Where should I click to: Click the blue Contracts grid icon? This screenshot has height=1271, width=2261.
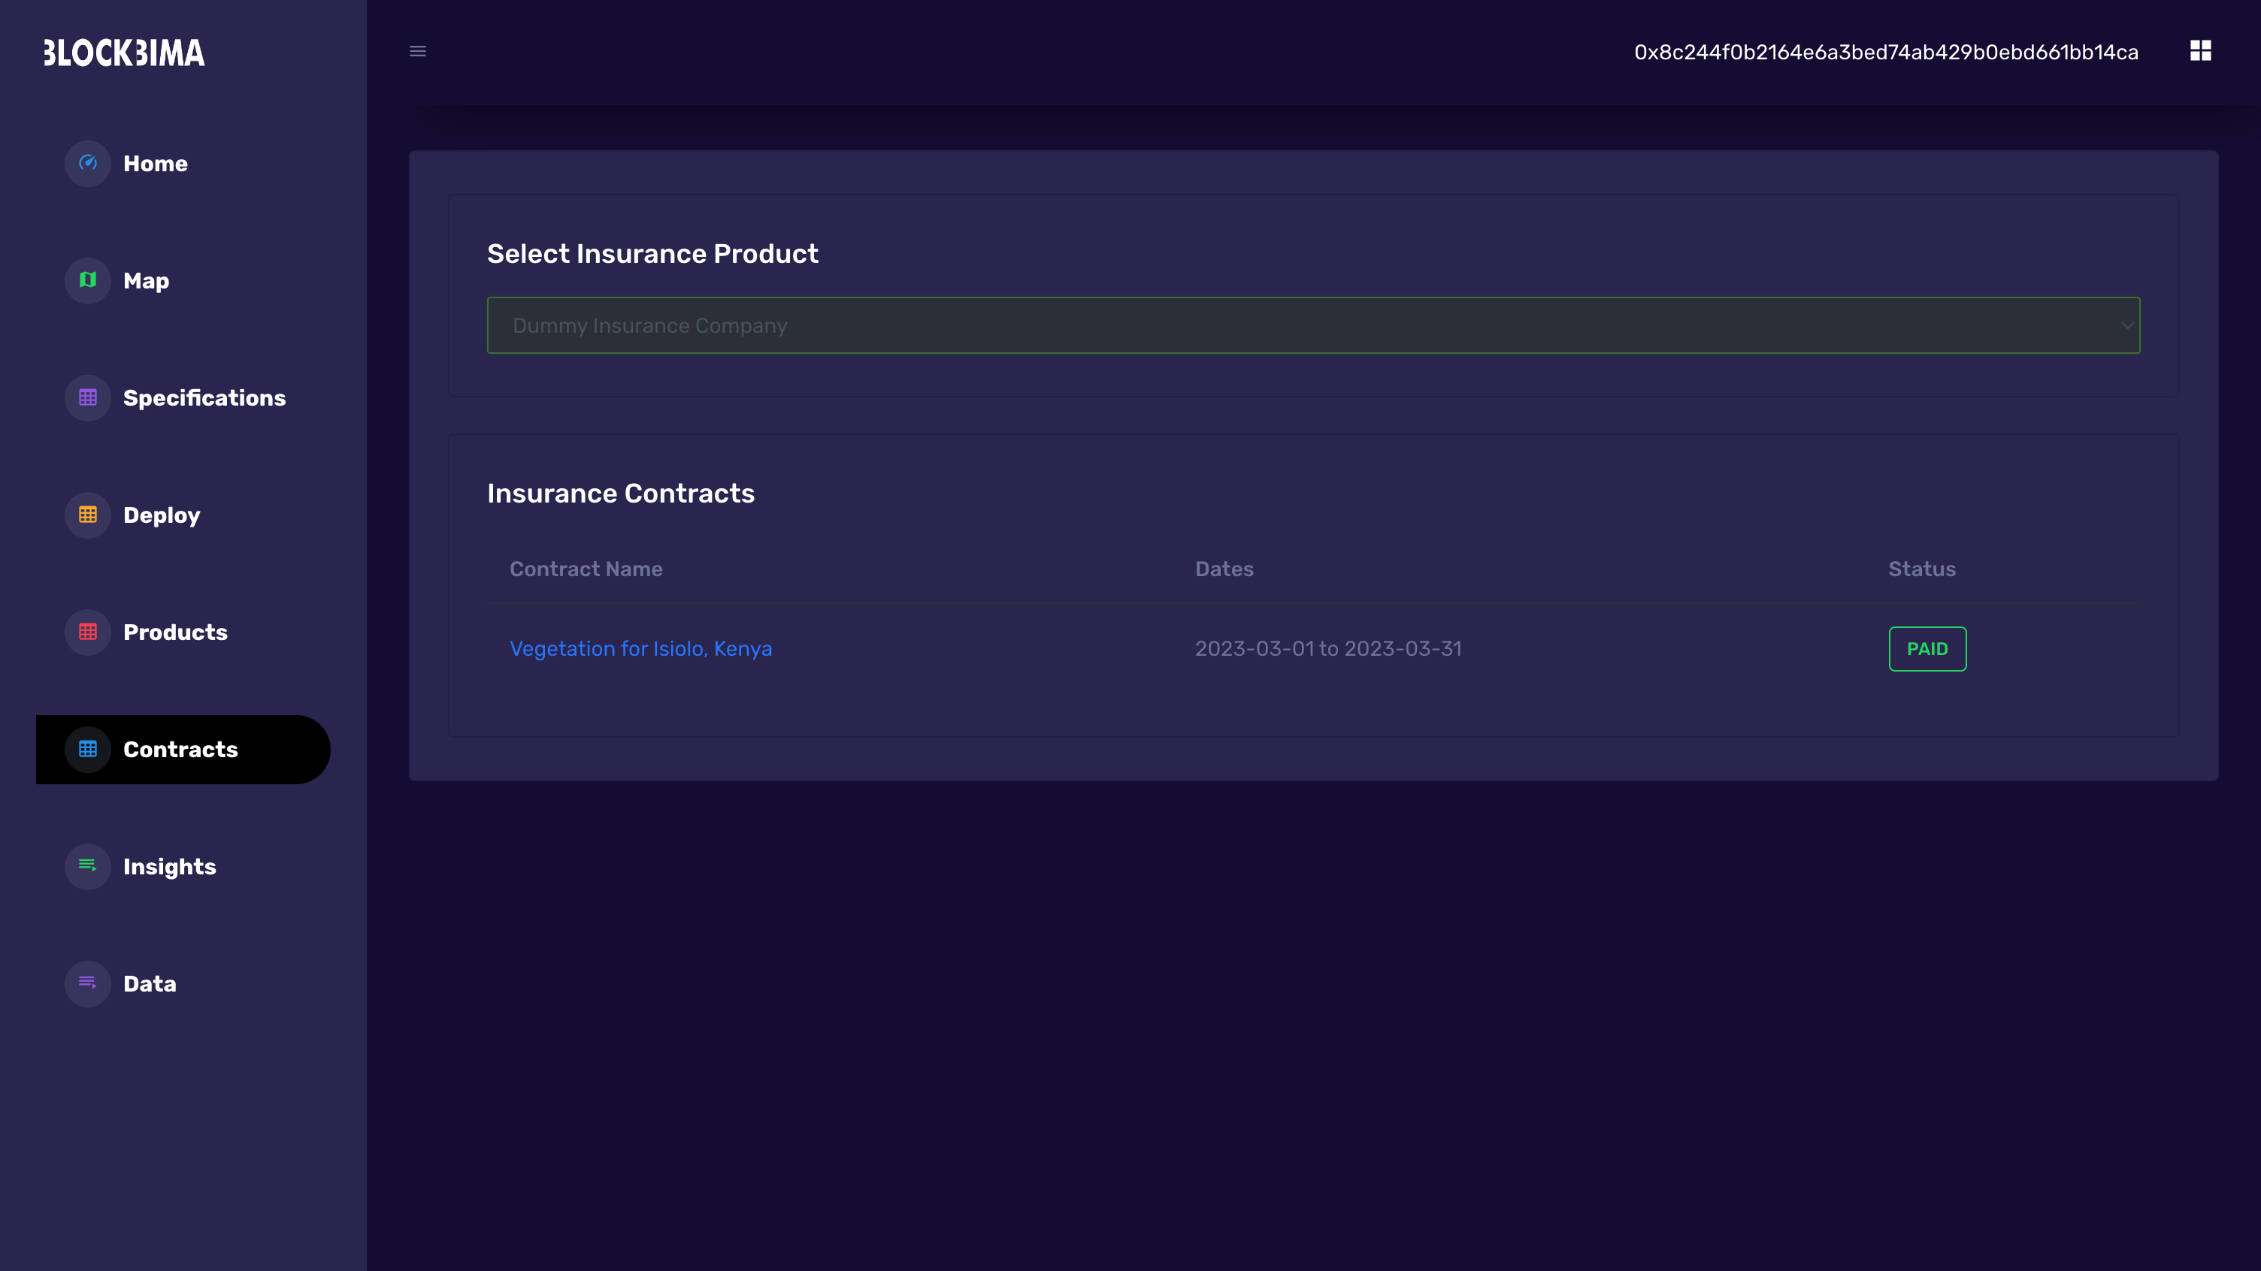(88, 749)
